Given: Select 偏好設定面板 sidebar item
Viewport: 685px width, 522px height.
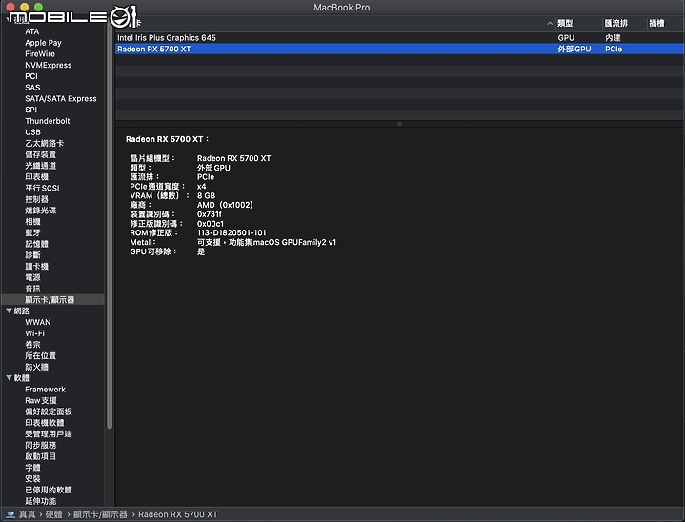Looking at the screenshot, I should (49, 412).
